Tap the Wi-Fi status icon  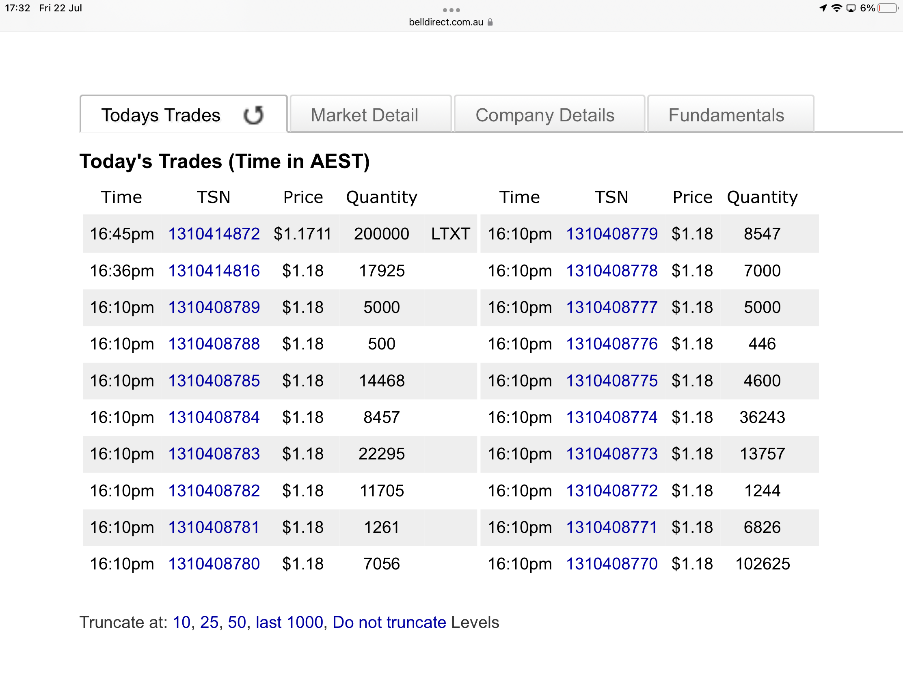[836, 8]
